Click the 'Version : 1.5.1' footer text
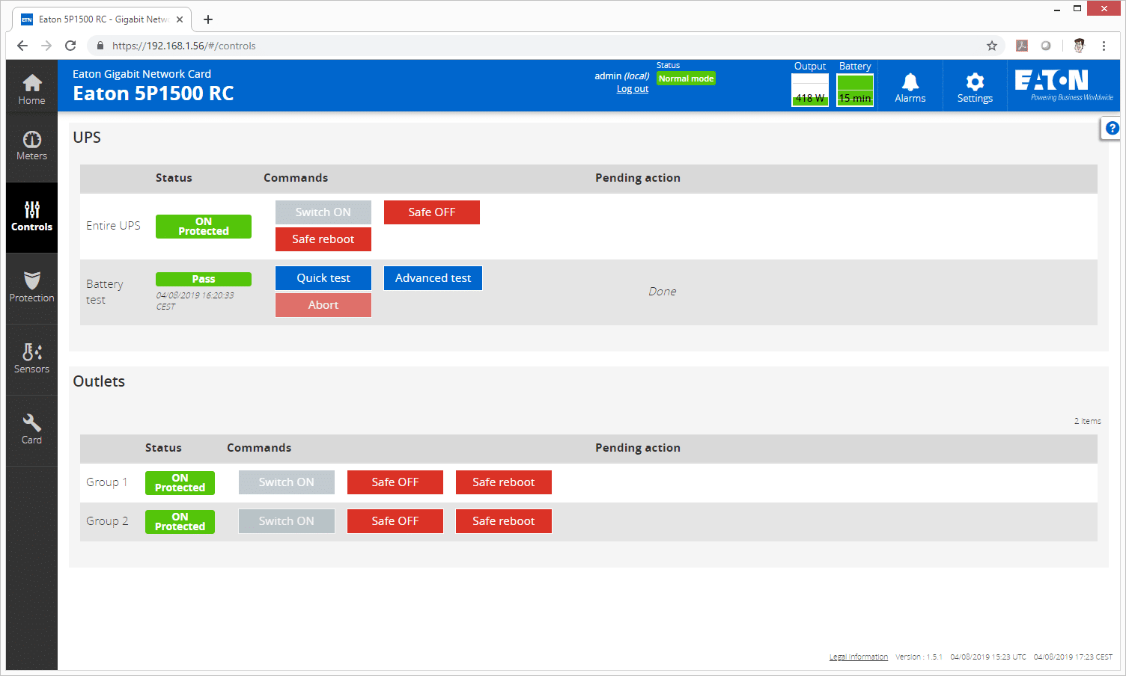 [919, 657]
